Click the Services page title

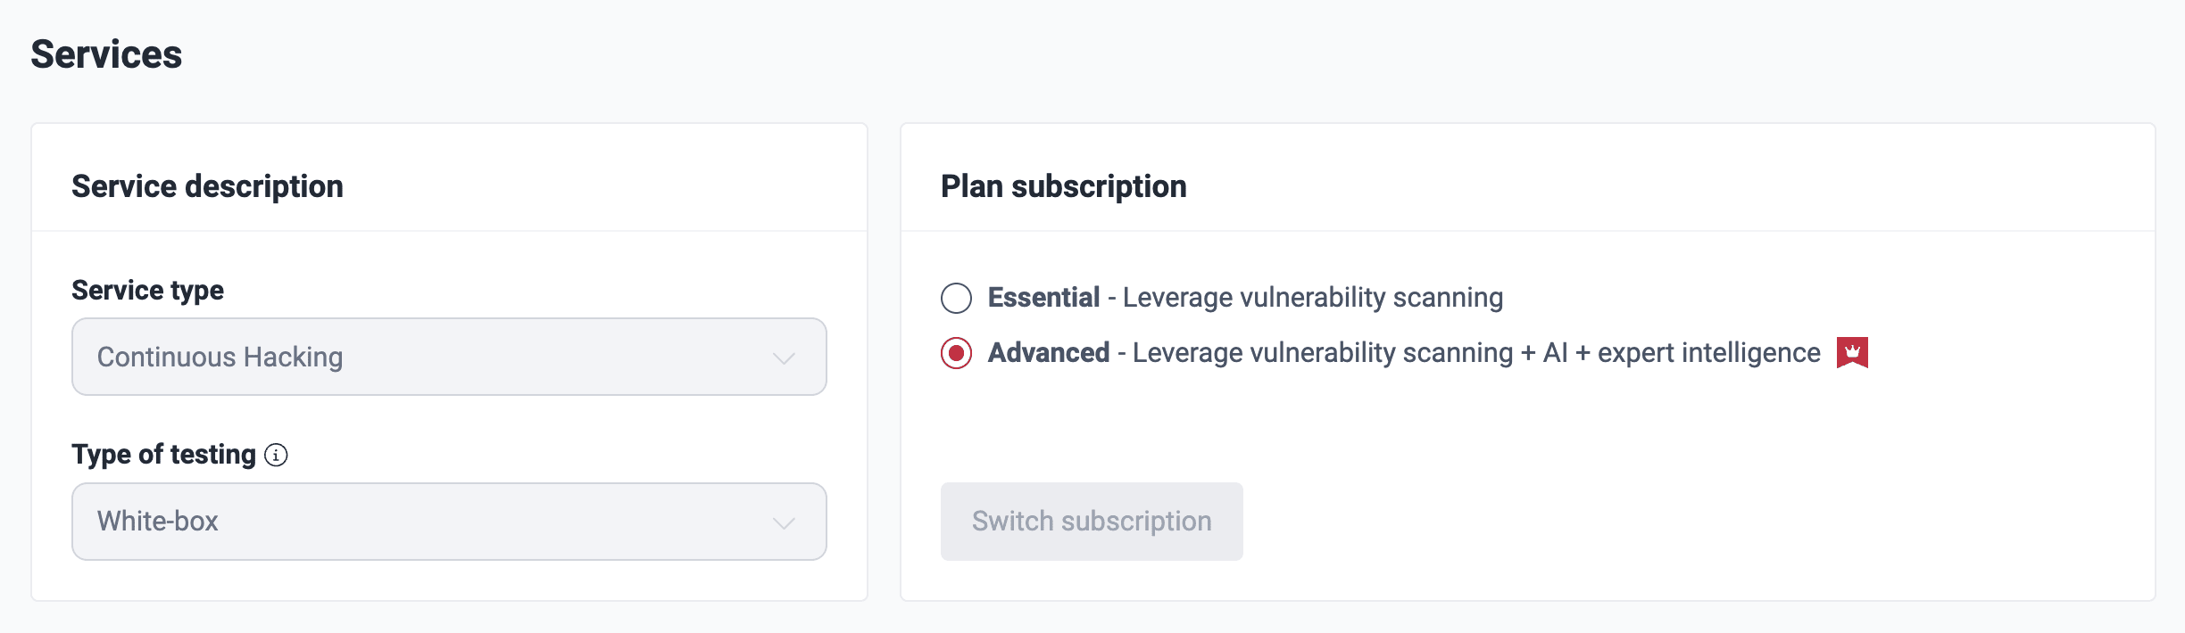coord(106,53)
